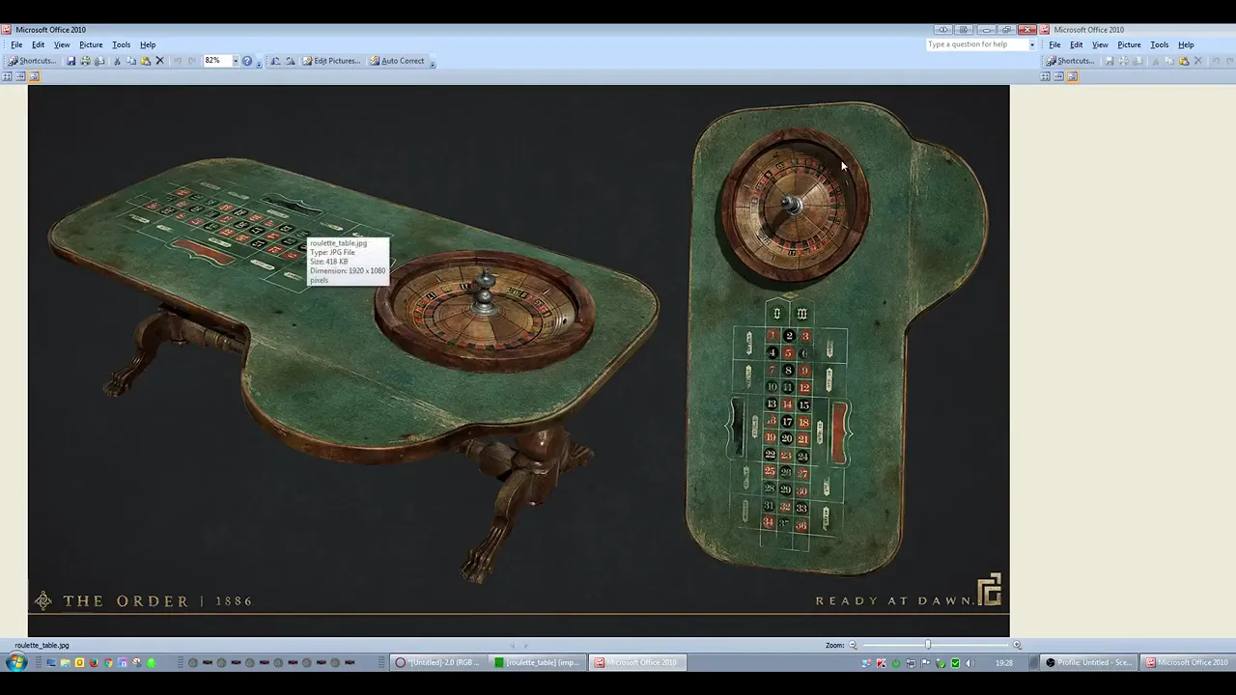Open the Picture menu in the main window
The image size is (1236, 695).
point(91,44)
